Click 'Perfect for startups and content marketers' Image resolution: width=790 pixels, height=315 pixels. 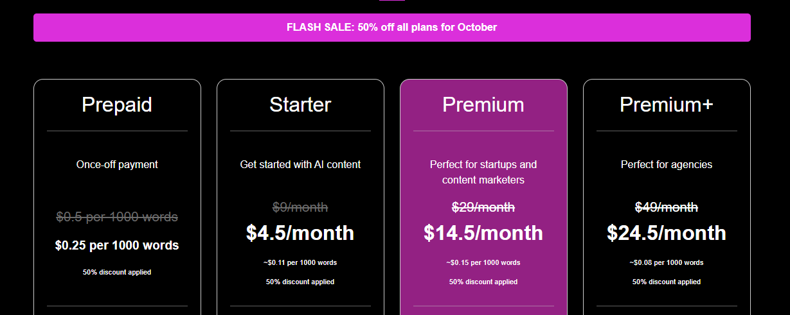(x=483, y=172)
